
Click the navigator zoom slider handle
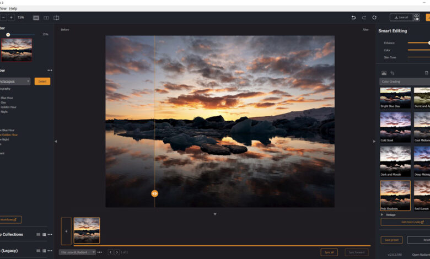coord(8,35)
